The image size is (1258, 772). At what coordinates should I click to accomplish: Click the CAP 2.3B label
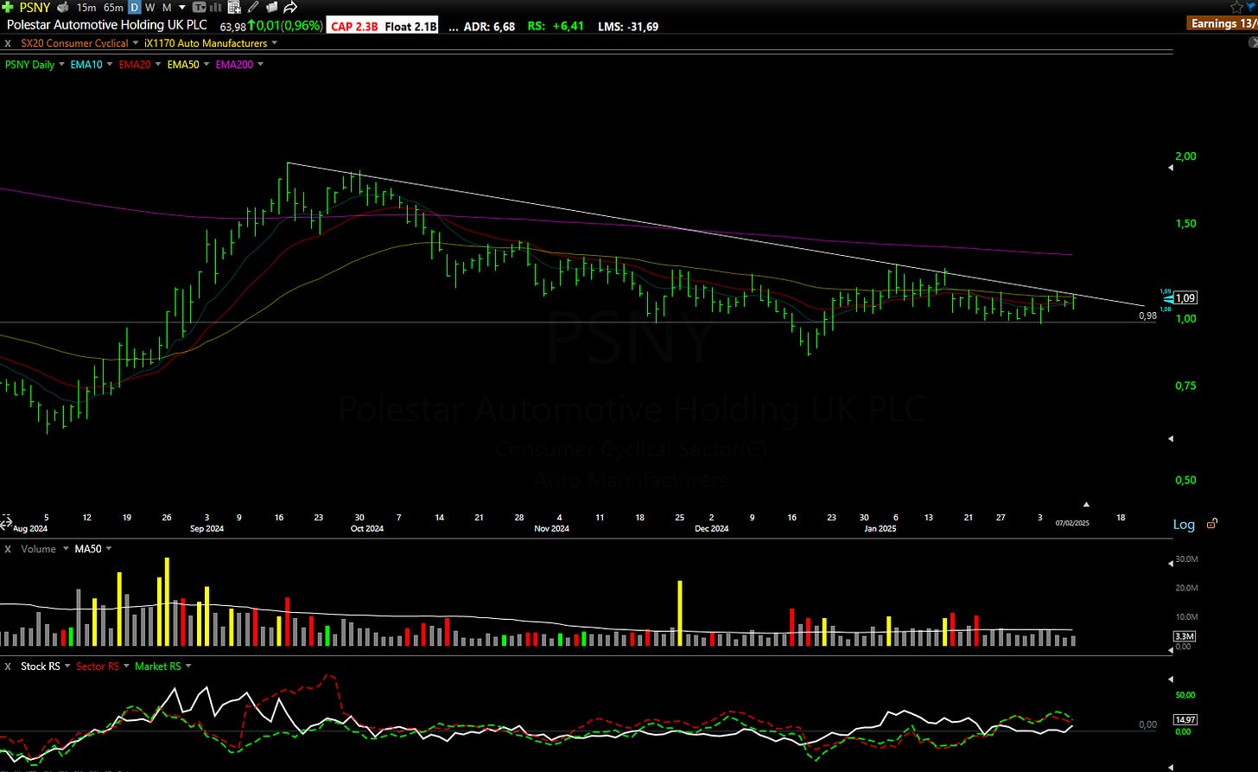354,26
